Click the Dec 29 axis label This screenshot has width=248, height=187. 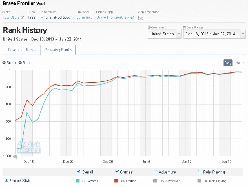[x=108, y=162]
